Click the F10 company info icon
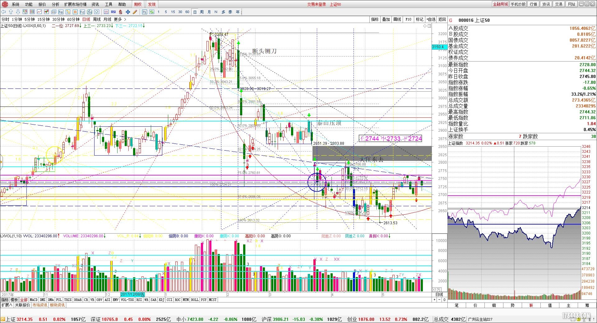Screen dimensions: 597x323 (61, 12)
